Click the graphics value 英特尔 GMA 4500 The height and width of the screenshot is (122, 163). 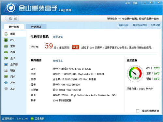point(66,85)
